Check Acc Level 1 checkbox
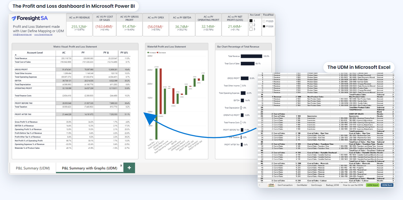 tap(251, 21)
